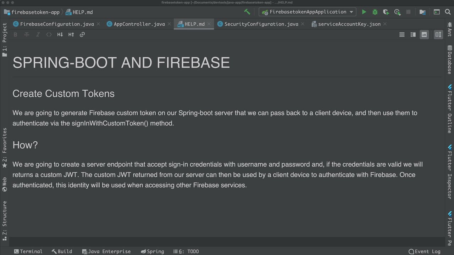Toggle auto-scroll preview button
Image resolution: width=454 pixels, height=255 pixels.
click(438, 34)
